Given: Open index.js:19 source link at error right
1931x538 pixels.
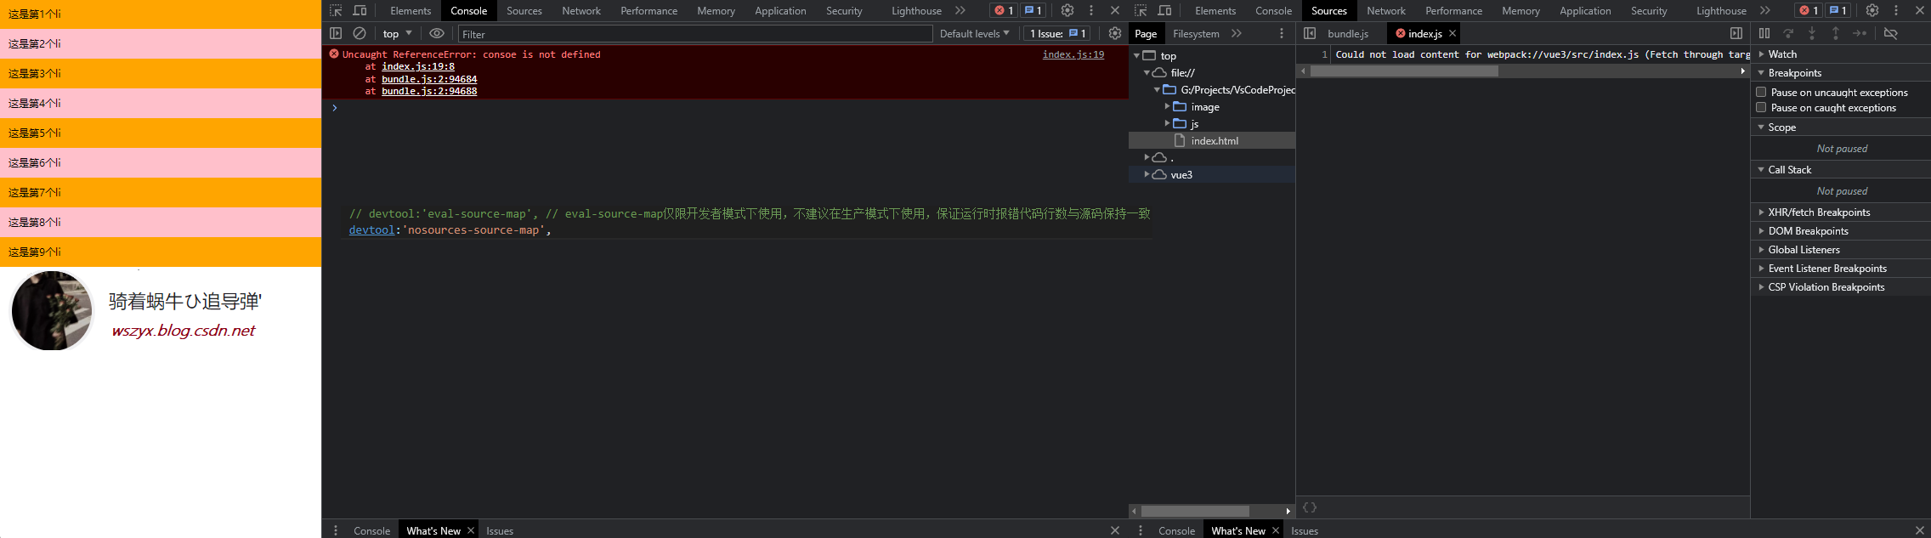Looking at the screenshot, I should point(1073,54).
